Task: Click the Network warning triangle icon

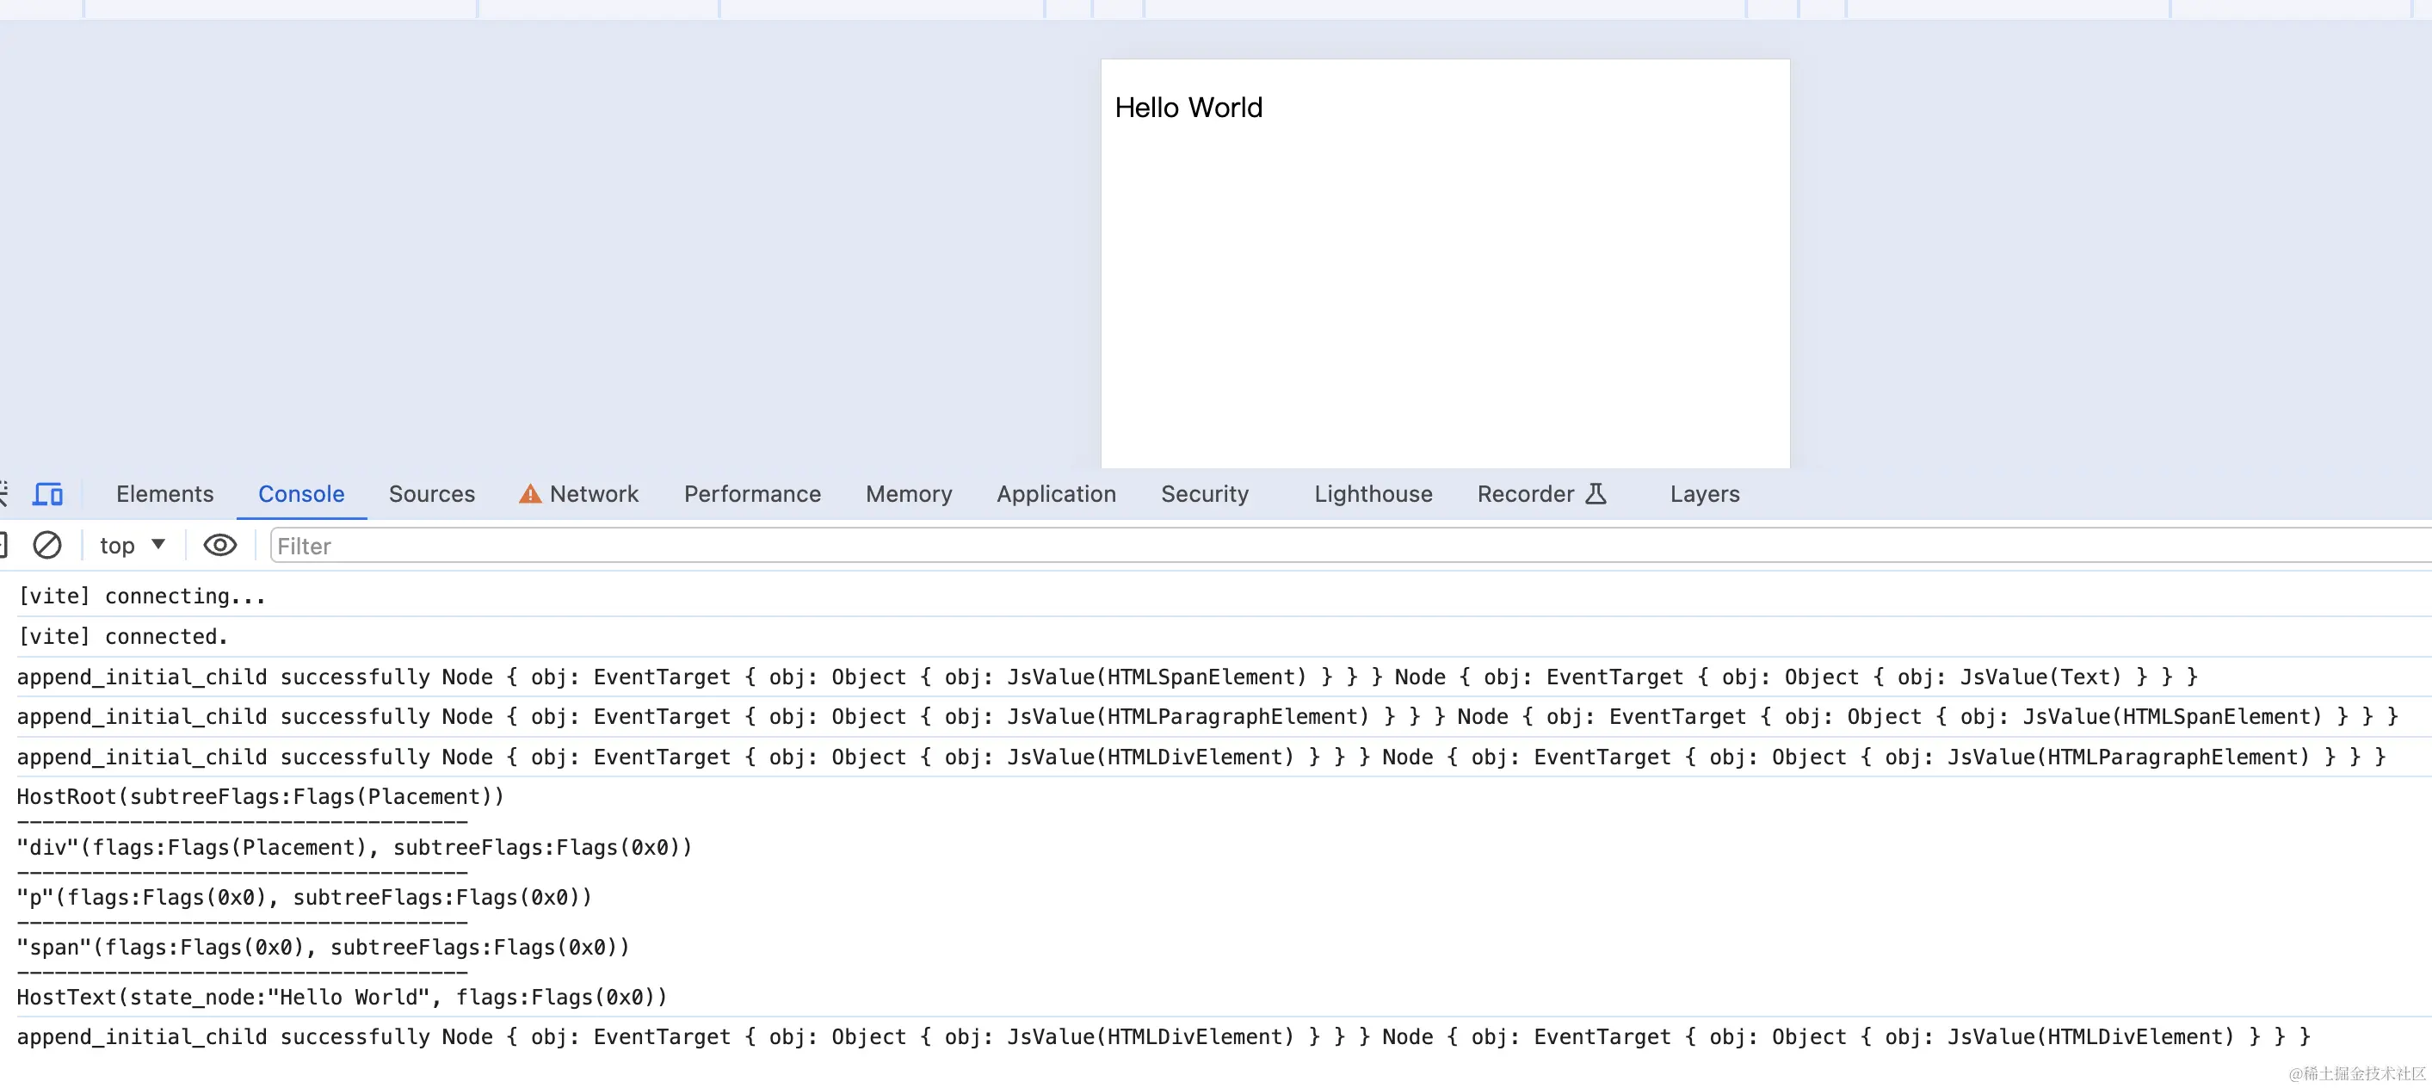Action: point(529,494)
